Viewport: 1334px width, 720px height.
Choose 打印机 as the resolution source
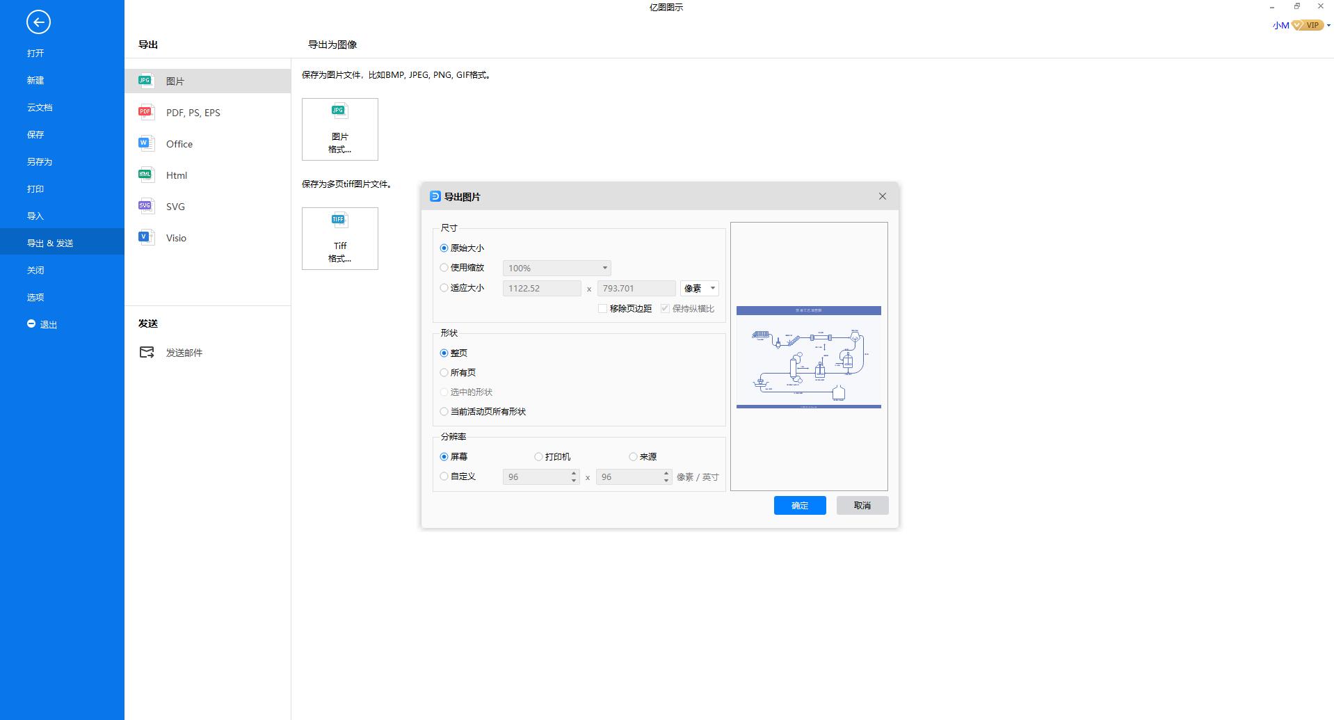pyautogui.click(x=538, y=456)
